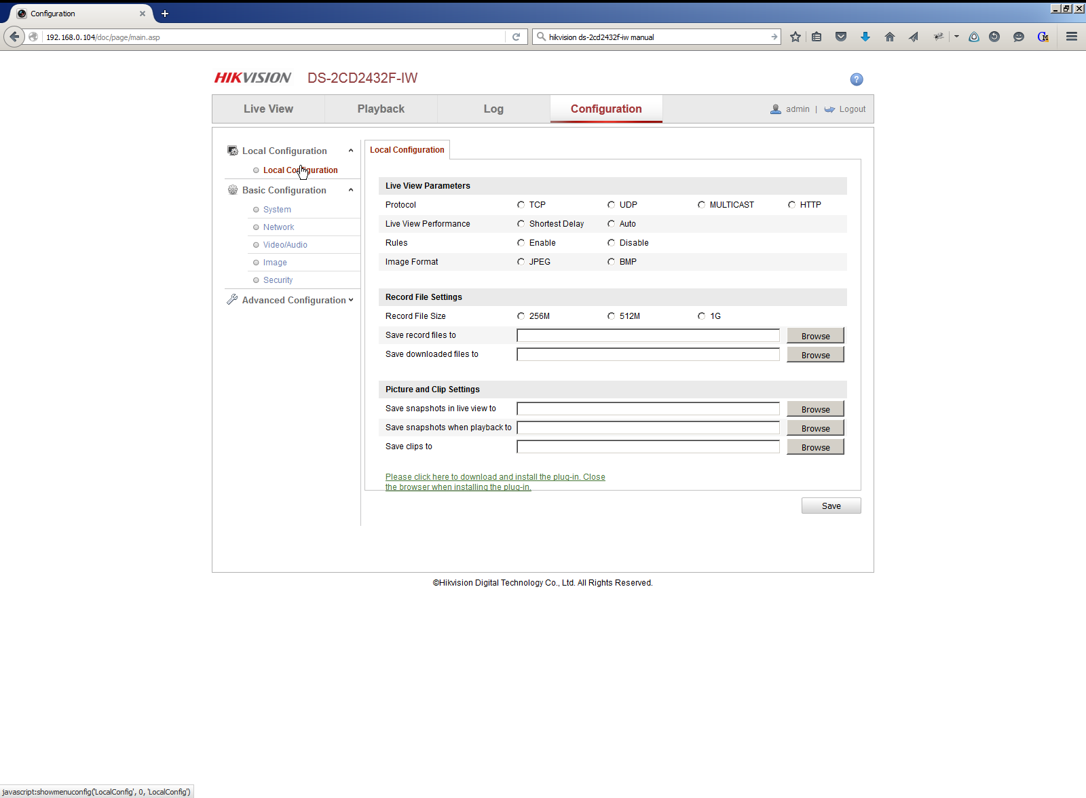Expand the Advanced Configuration section arrow
1086x798 pixels.
[x=351, y=300]
